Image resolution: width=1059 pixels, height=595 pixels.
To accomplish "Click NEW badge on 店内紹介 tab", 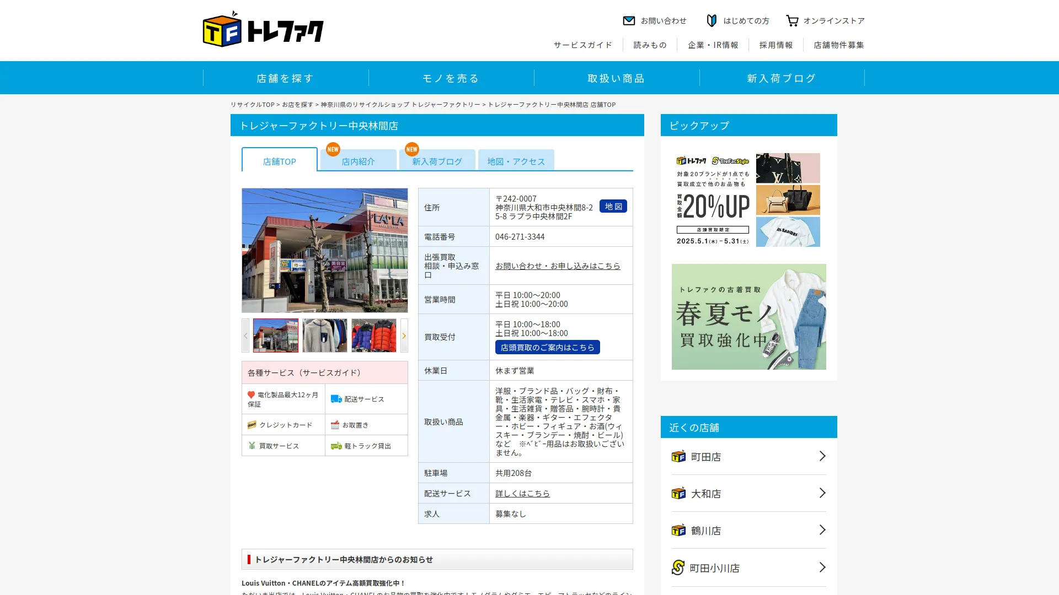I will (x=333, y=149).
